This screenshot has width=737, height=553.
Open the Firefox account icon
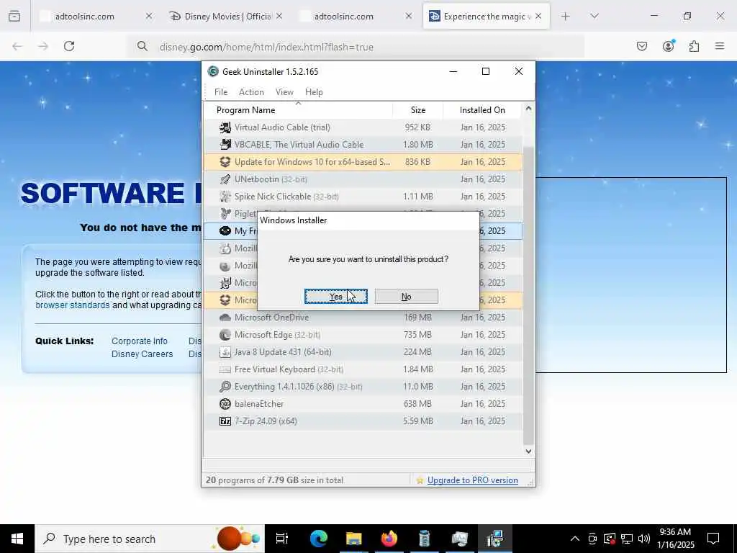point(668,46)
